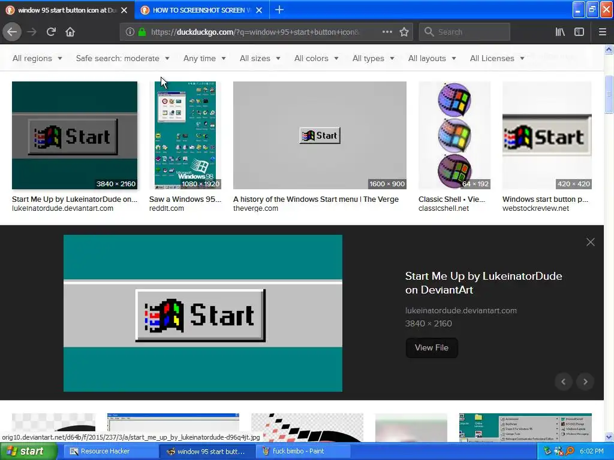Open the red checkered pattern thumbnail in bottom row

pos(308,427)
